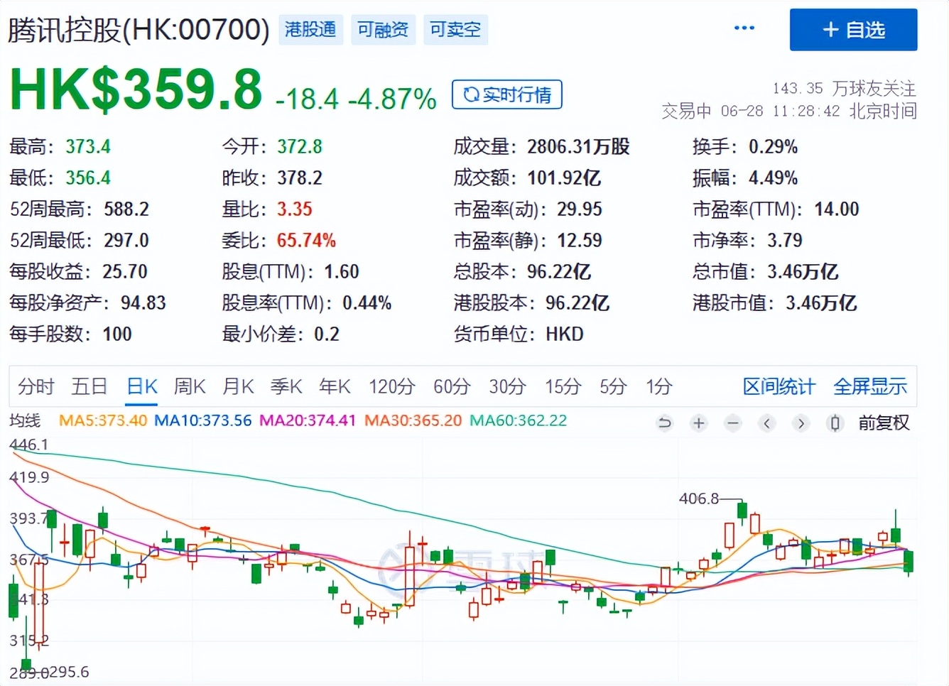Click the MA60:362.22 indicator label

[x=519, y=420]
